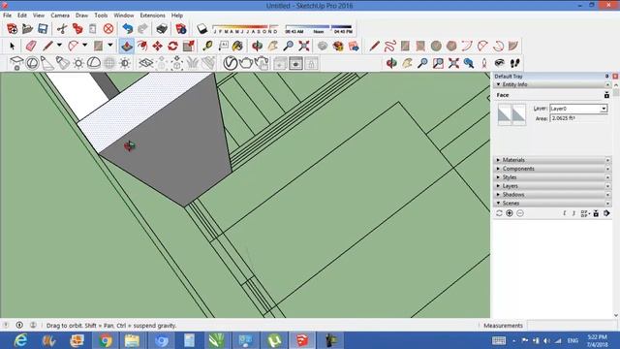This screenshot has height=349, width=620.
Task: Expand the Materials panel
Action: [x=498, y=160]
